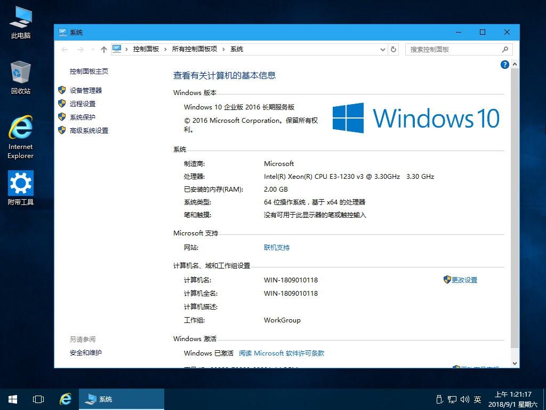The width and height of the screenshot is (546, 410).
Task: Select 控制面板 breadcrumb item
Action: [146, 49]
